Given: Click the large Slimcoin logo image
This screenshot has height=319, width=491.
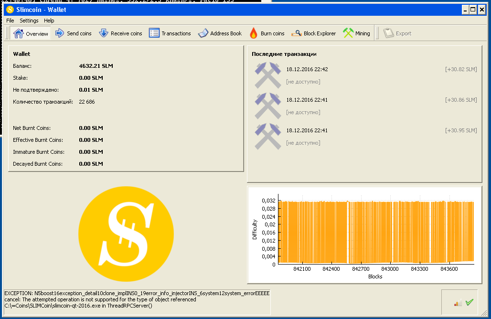Looking at the screenshot, I should (126, 234).
